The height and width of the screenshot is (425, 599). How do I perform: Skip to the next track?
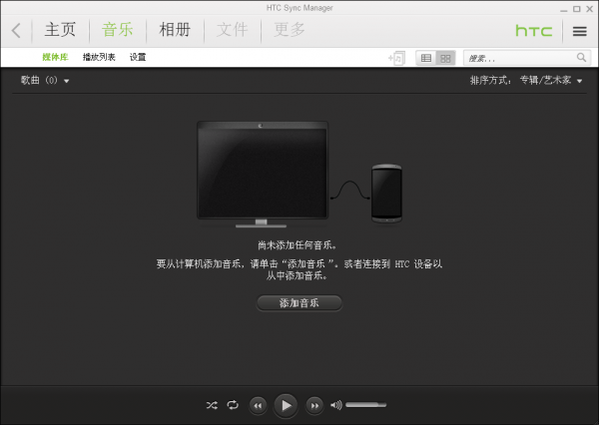314,405
